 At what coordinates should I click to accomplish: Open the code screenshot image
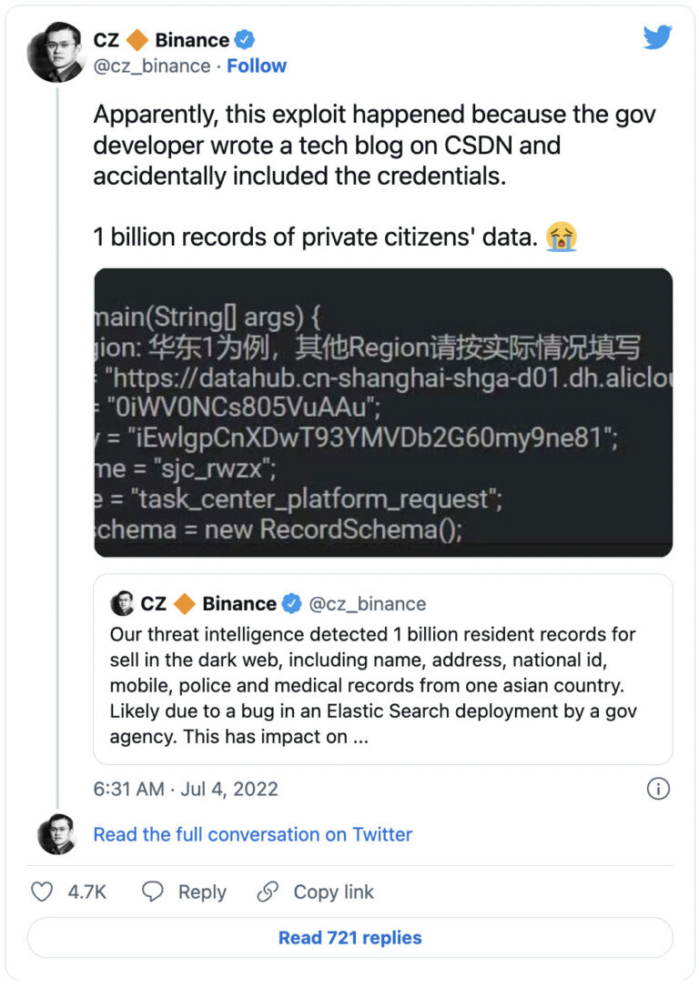coord(383,412)
